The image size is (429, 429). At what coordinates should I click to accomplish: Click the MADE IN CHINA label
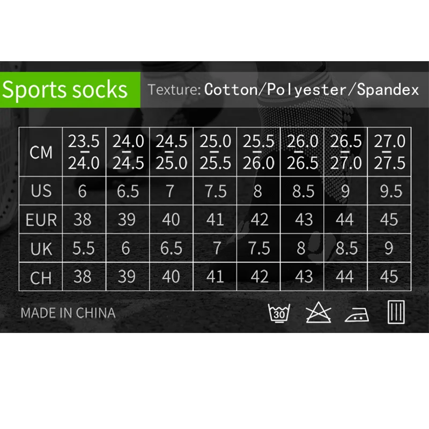click(x=68, y=313)
